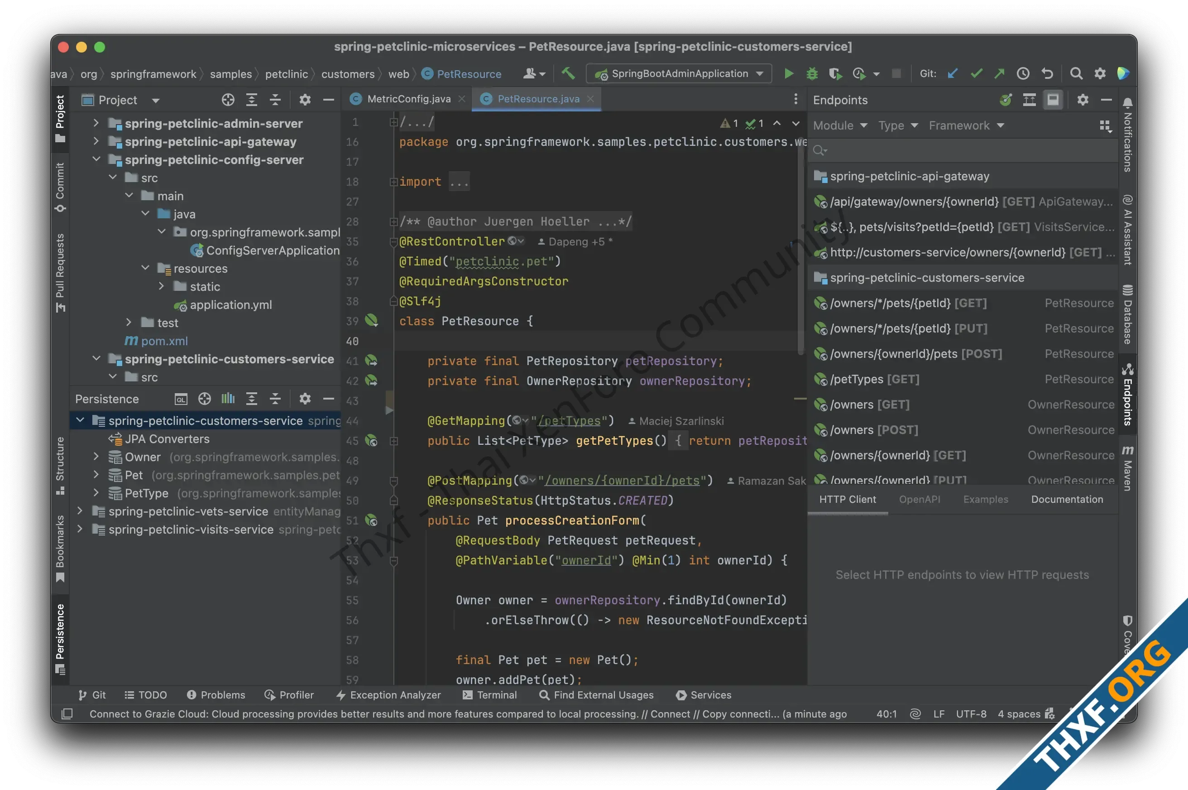The image size is (1188, 790).
Task: Open the OpenAPI tab
Action: (919, 499)
